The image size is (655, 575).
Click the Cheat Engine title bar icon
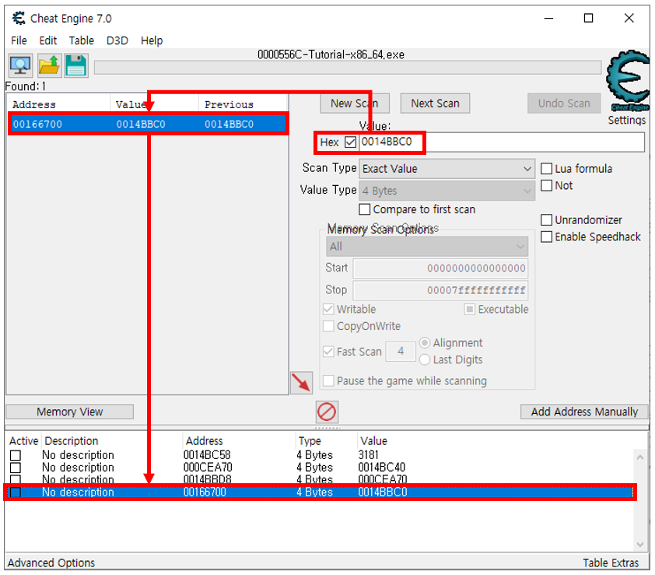[19, 19]
